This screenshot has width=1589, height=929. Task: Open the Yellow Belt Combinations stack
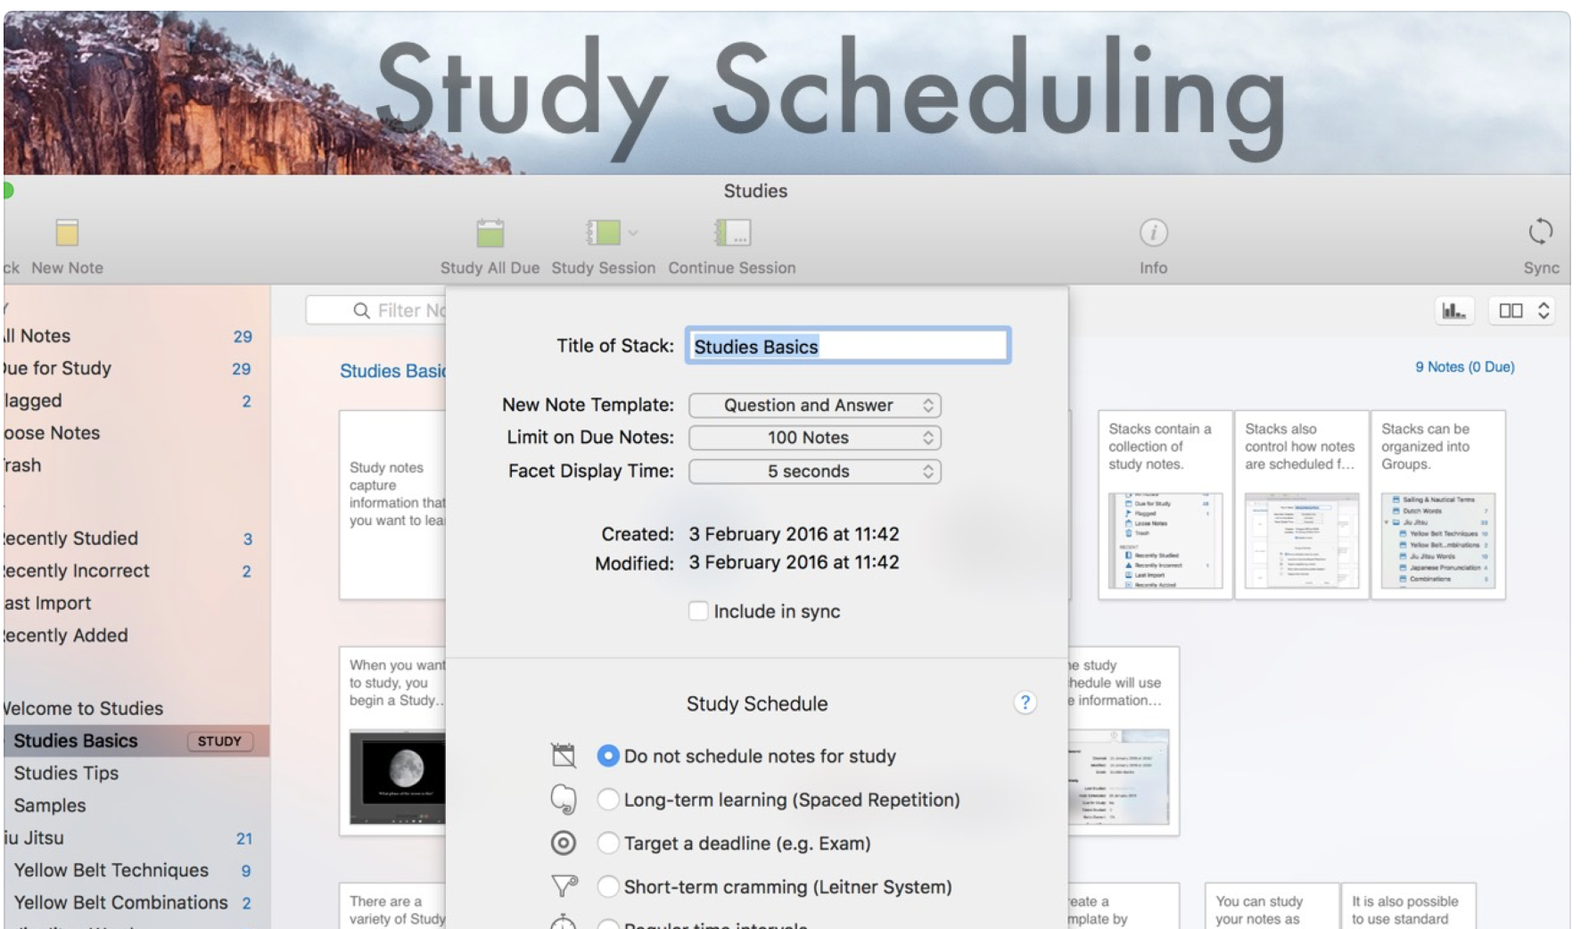(x=136, y=903)
